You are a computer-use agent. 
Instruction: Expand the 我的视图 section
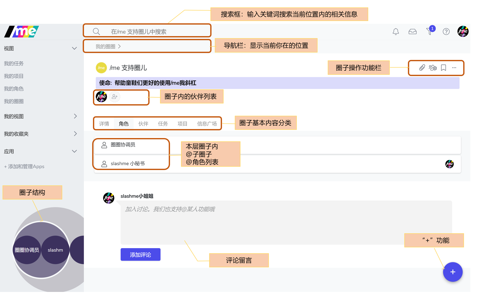[75, 116]
